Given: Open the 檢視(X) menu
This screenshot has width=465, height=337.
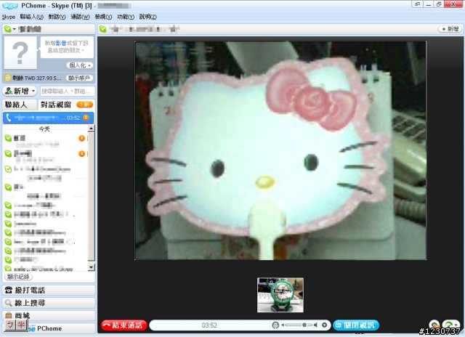Looking at the screenshot, I should click(103, 17).
